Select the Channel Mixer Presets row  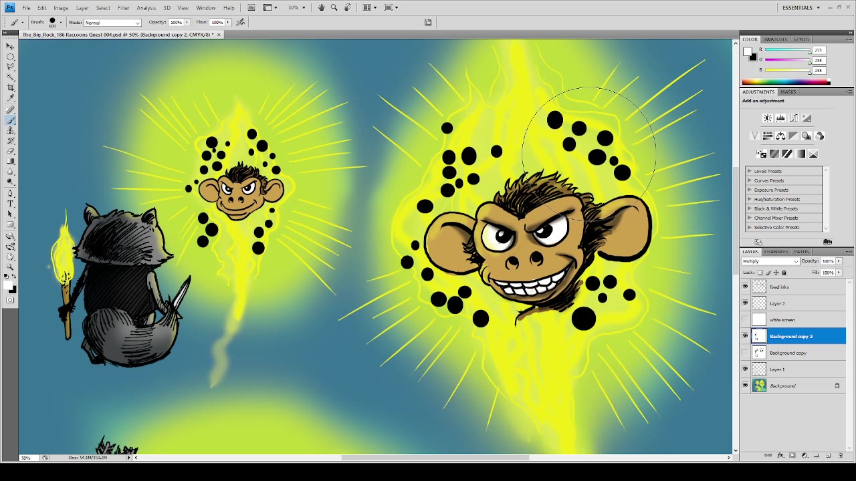pos(784,218)
